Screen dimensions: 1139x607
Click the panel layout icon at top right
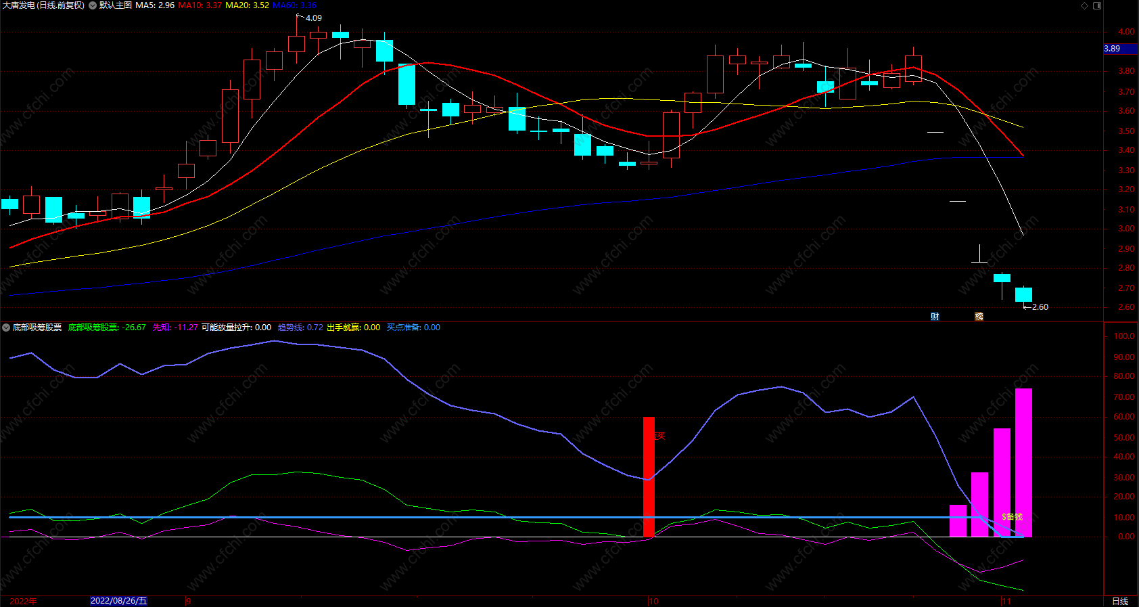1097,5
